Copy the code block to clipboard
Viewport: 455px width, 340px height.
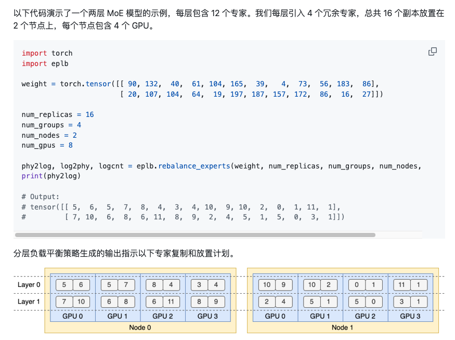pyautogui.click(x=432, y=51)
